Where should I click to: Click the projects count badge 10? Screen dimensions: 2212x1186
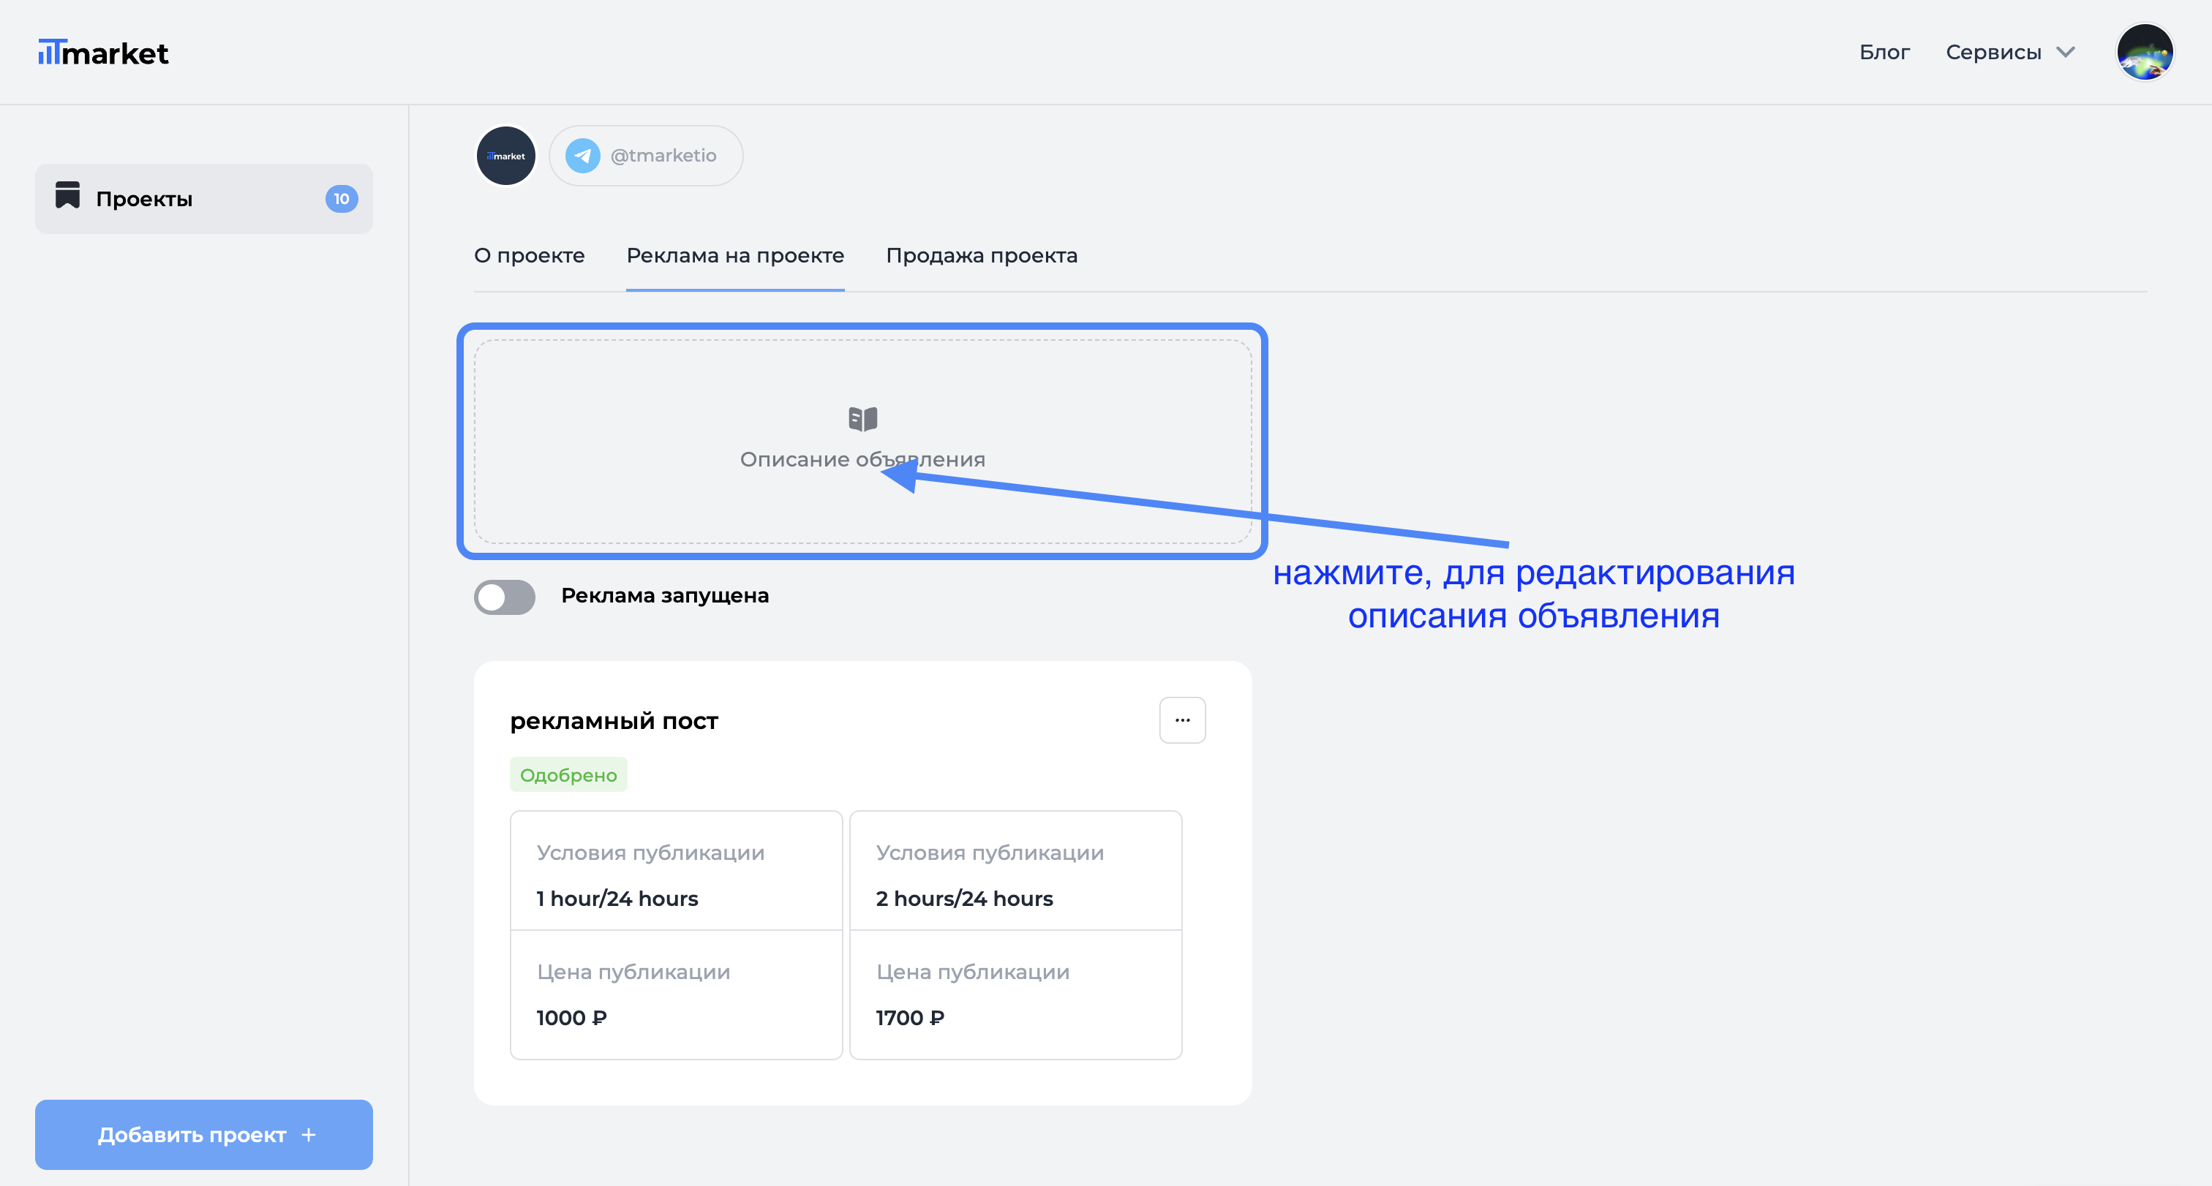coord(341,199)
